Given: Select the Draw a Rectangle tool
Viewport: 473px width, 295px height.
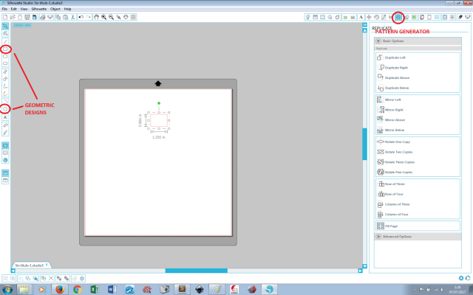Looking at the screenshot, I should tap(5, 49).
